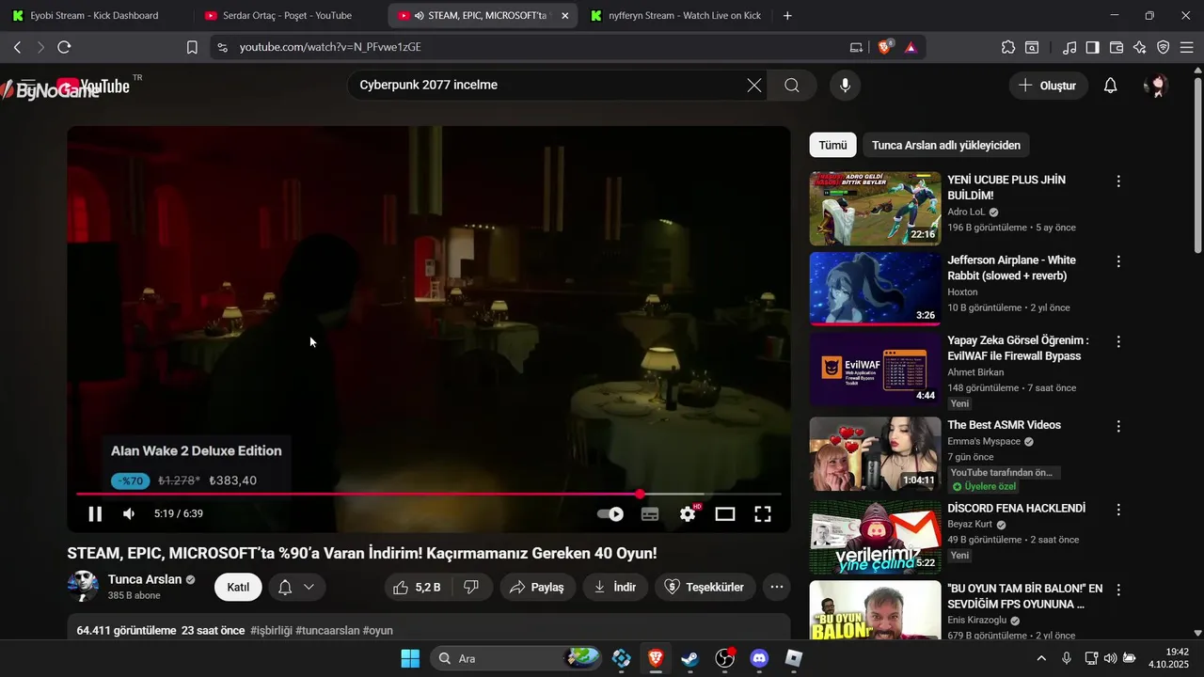Open the account avatar menu

click(x=1157, y=86)
